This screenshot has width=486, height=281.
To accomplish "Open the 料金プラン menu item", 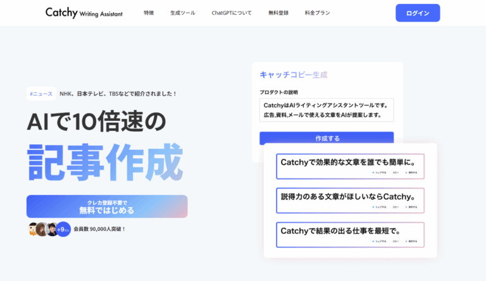I will coord(318,13).
